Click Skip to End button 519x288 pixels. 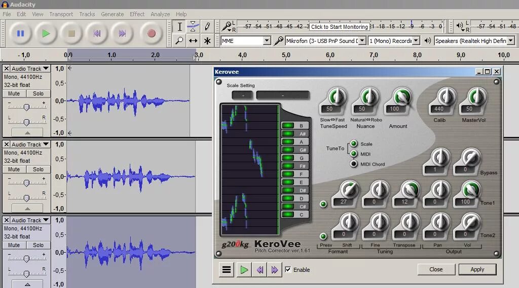(122, 33)
